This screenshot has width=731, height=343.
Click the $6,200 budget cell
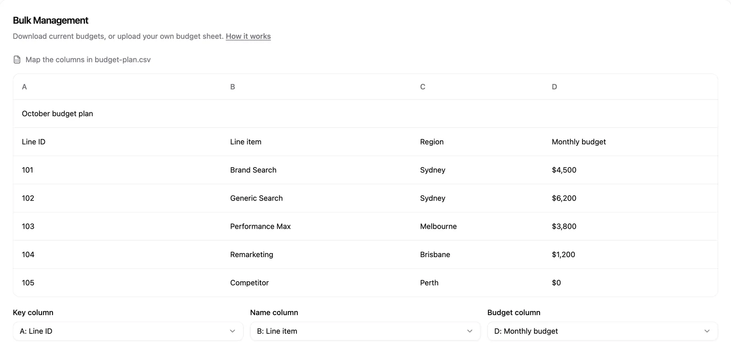click(630, 198)
